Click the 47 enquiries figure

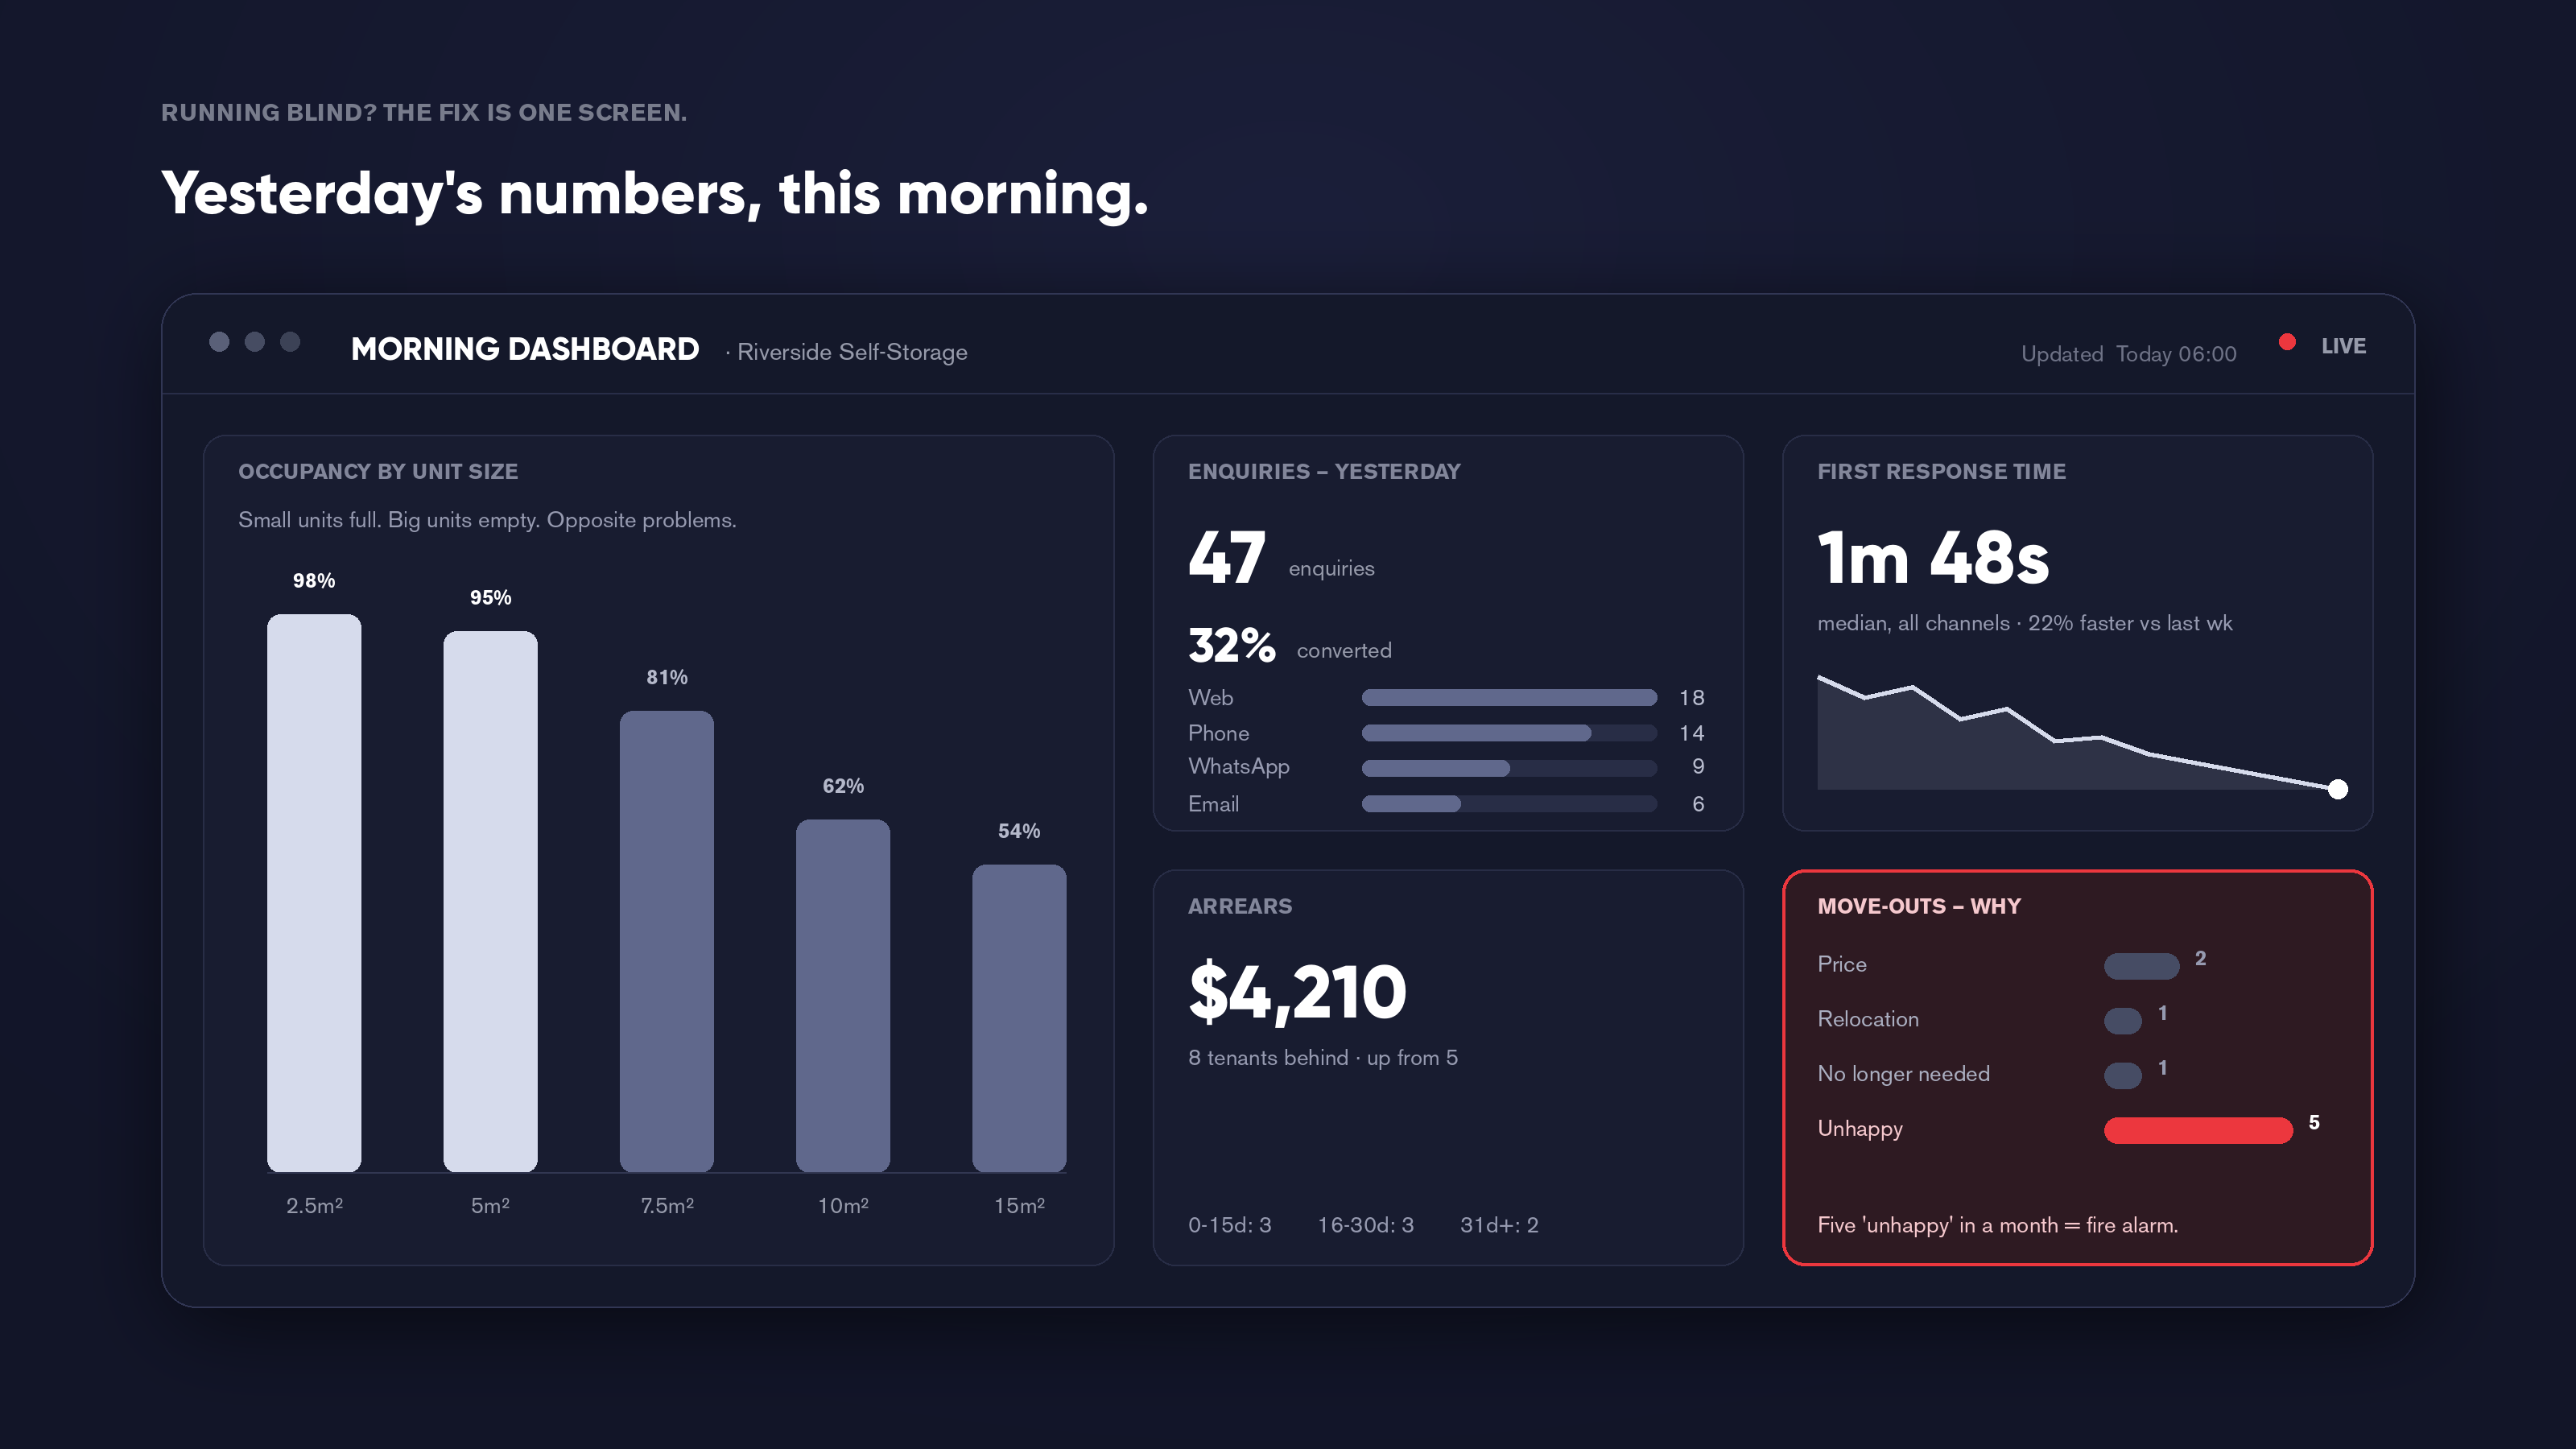pos(1227,558)
